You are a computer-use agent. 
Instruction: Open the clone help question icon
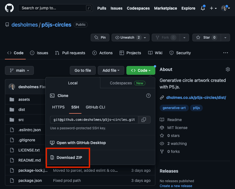click(148, 96)
